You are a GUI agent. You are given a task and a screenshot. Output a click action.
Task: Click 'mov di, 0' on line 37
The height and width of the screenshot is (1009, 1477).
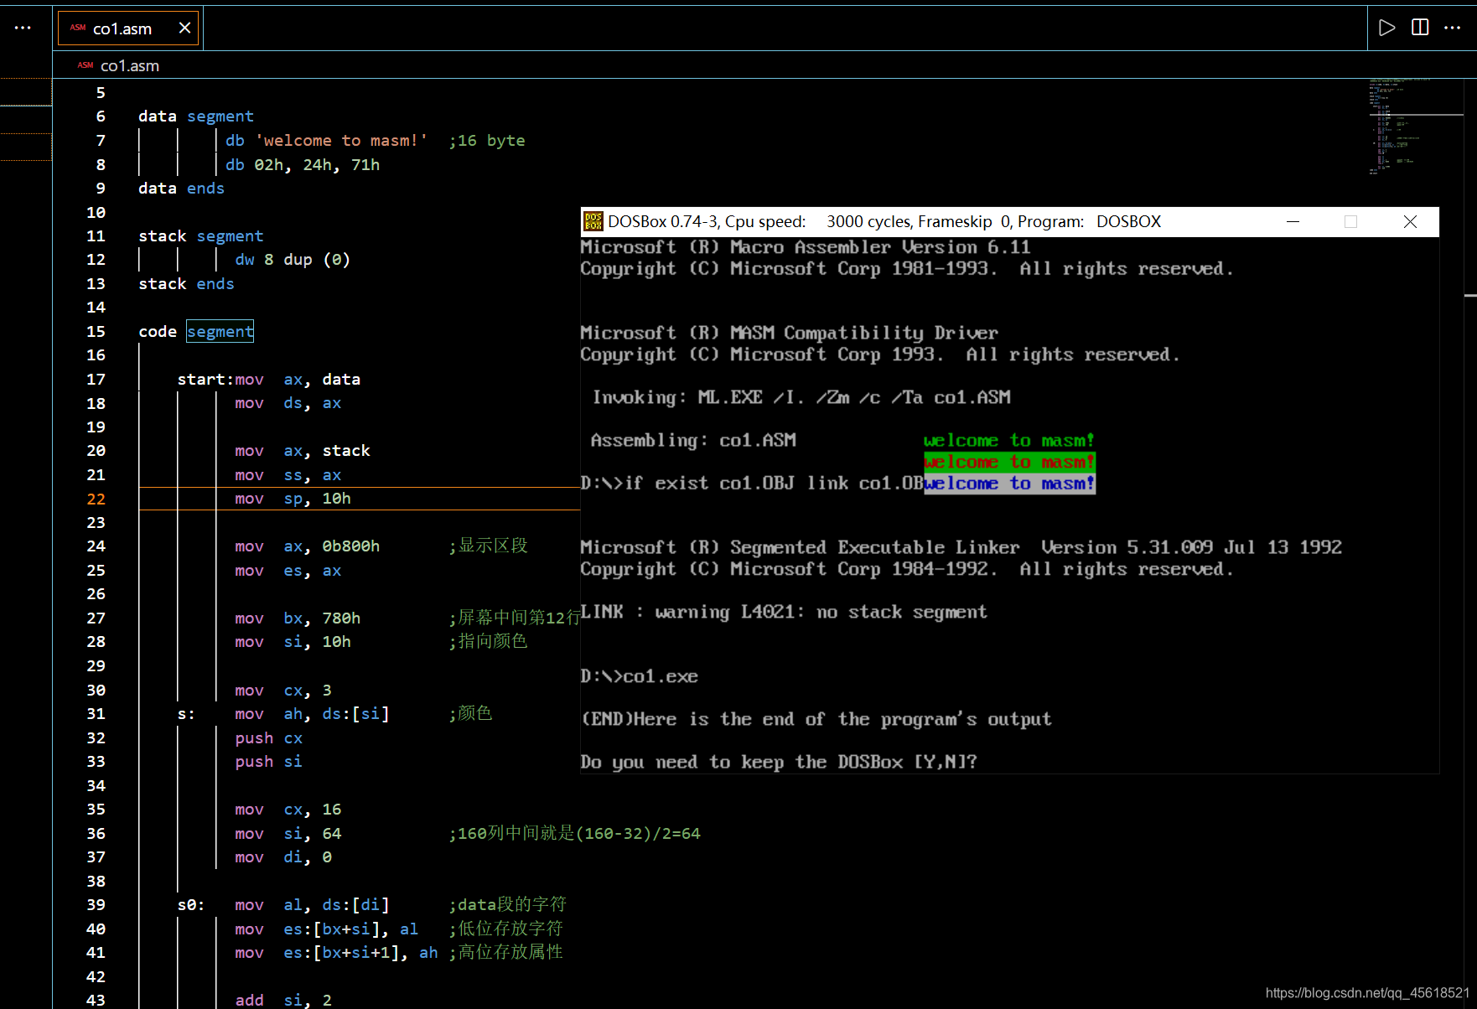(x=283, y=857)
